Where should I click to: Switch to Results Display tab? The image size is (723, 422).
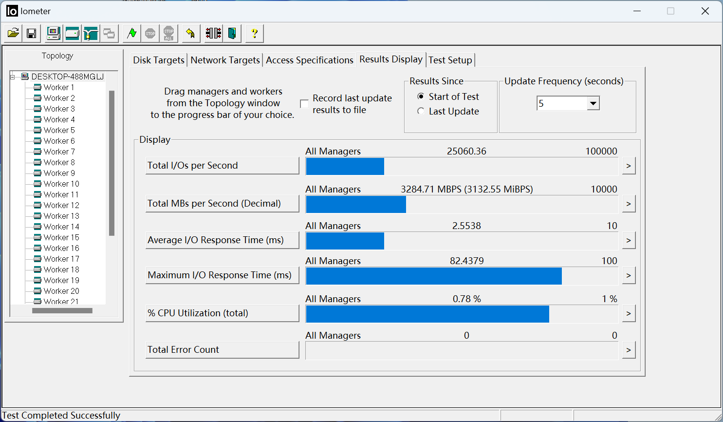[x=391, y=59]
